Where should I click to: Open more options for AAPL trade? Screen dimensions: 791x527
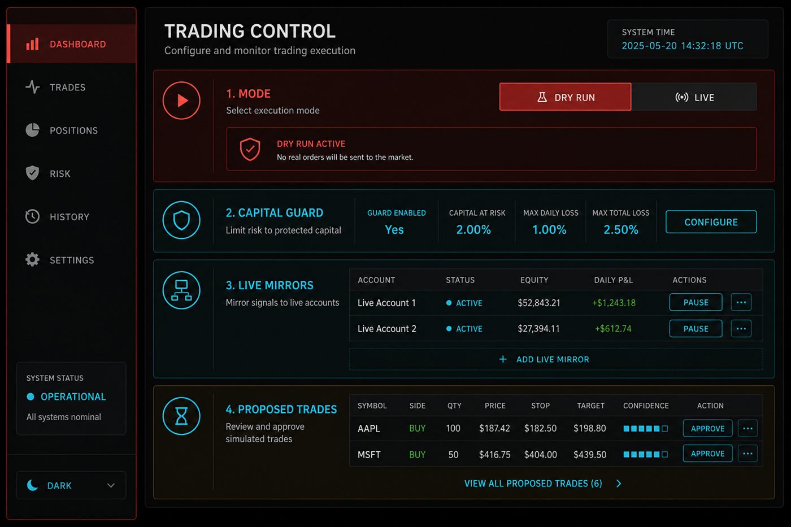[747, 428]
